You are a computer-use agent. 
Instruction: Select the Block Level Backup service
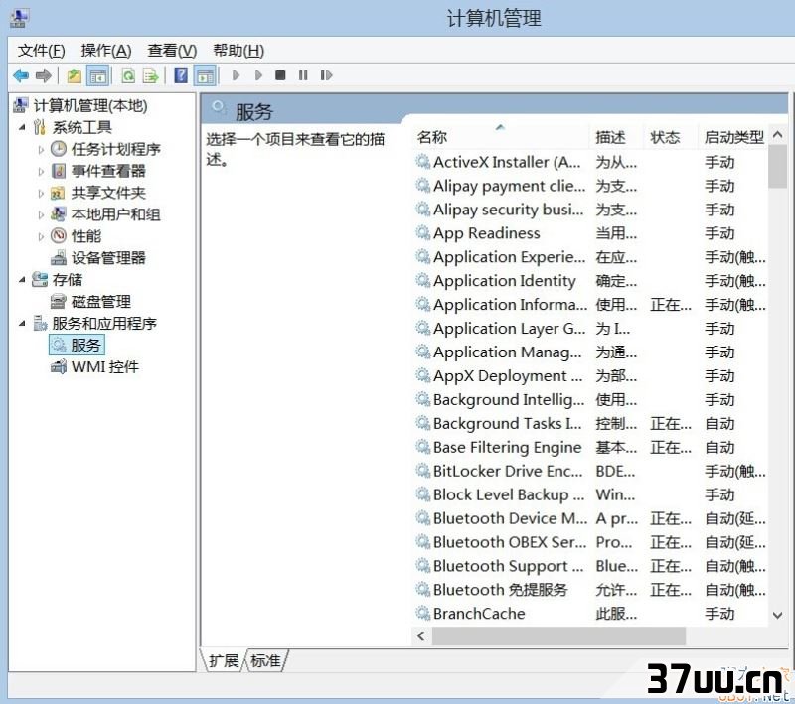tap(590, 494)
